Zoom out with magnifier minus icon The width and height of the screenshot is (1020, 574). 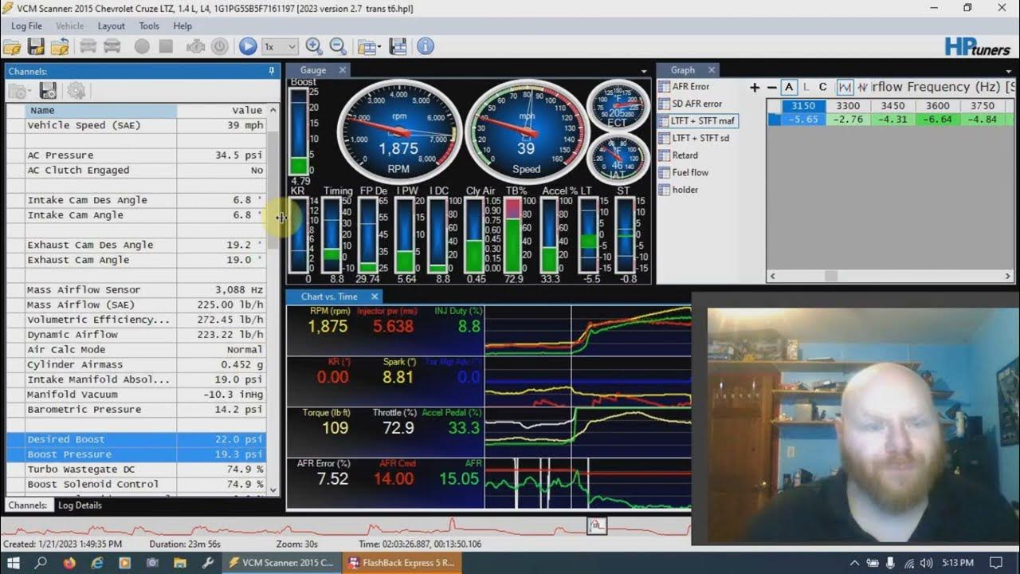click(x=338, y=46)
